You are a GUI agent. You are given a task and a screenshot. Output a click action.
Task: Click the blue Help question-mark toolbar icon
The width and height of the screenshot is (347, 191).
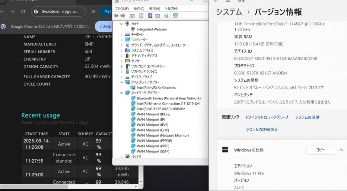pyautogui.click(x=150, y=16)
